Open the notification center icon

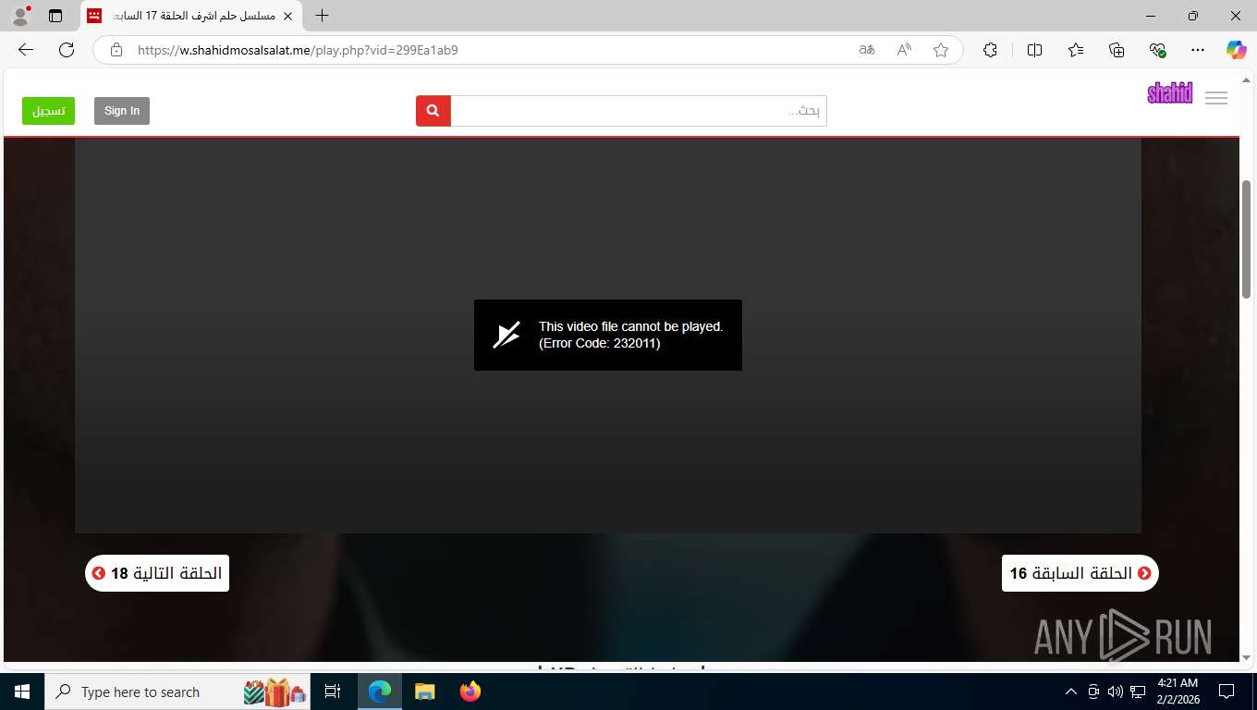point(1226,692)
